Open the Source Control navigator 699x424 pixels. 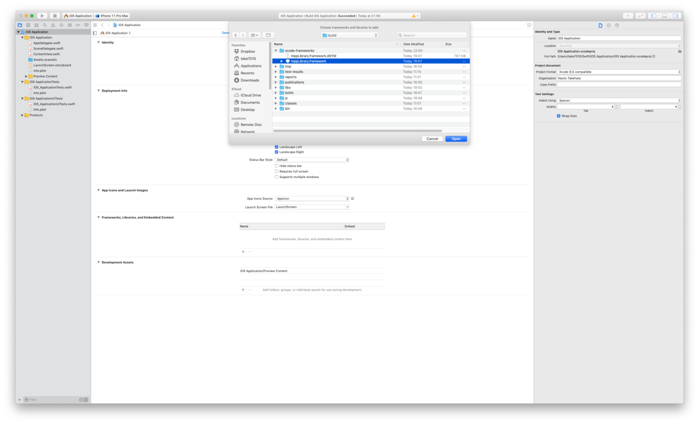[28, 25]
